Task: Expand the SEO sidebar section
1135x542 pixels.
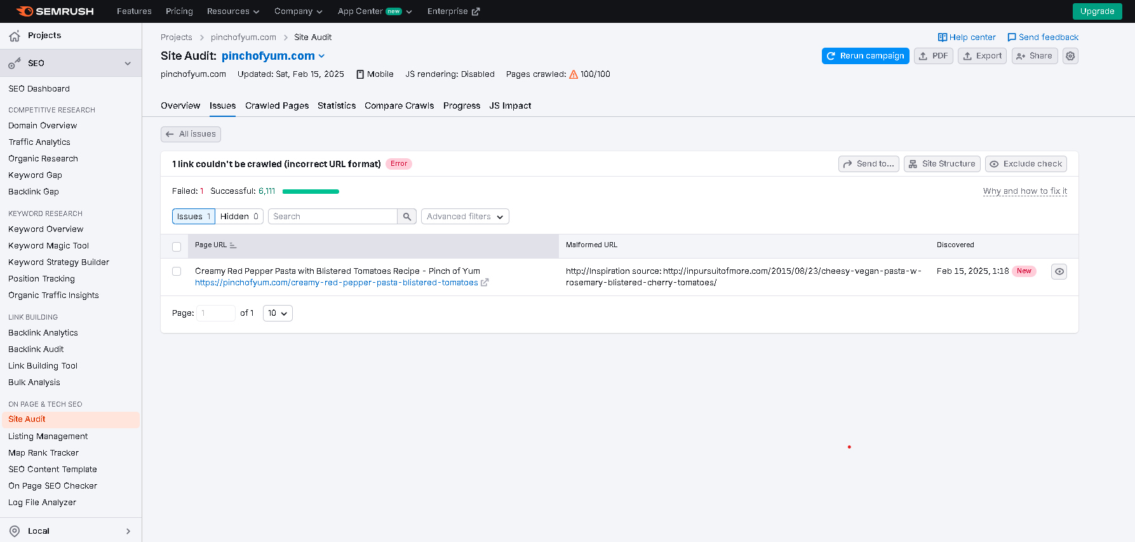Action: [128, 64]
